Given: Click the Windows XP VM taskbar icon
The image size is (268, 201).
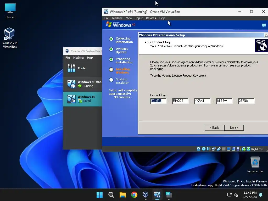Looking at the screenshot, I should (x=157, y=195).
